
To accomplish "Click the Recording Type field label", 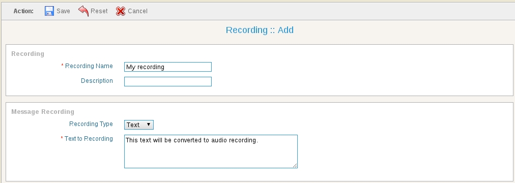I will pyautogui.click(x=91, y=124).
